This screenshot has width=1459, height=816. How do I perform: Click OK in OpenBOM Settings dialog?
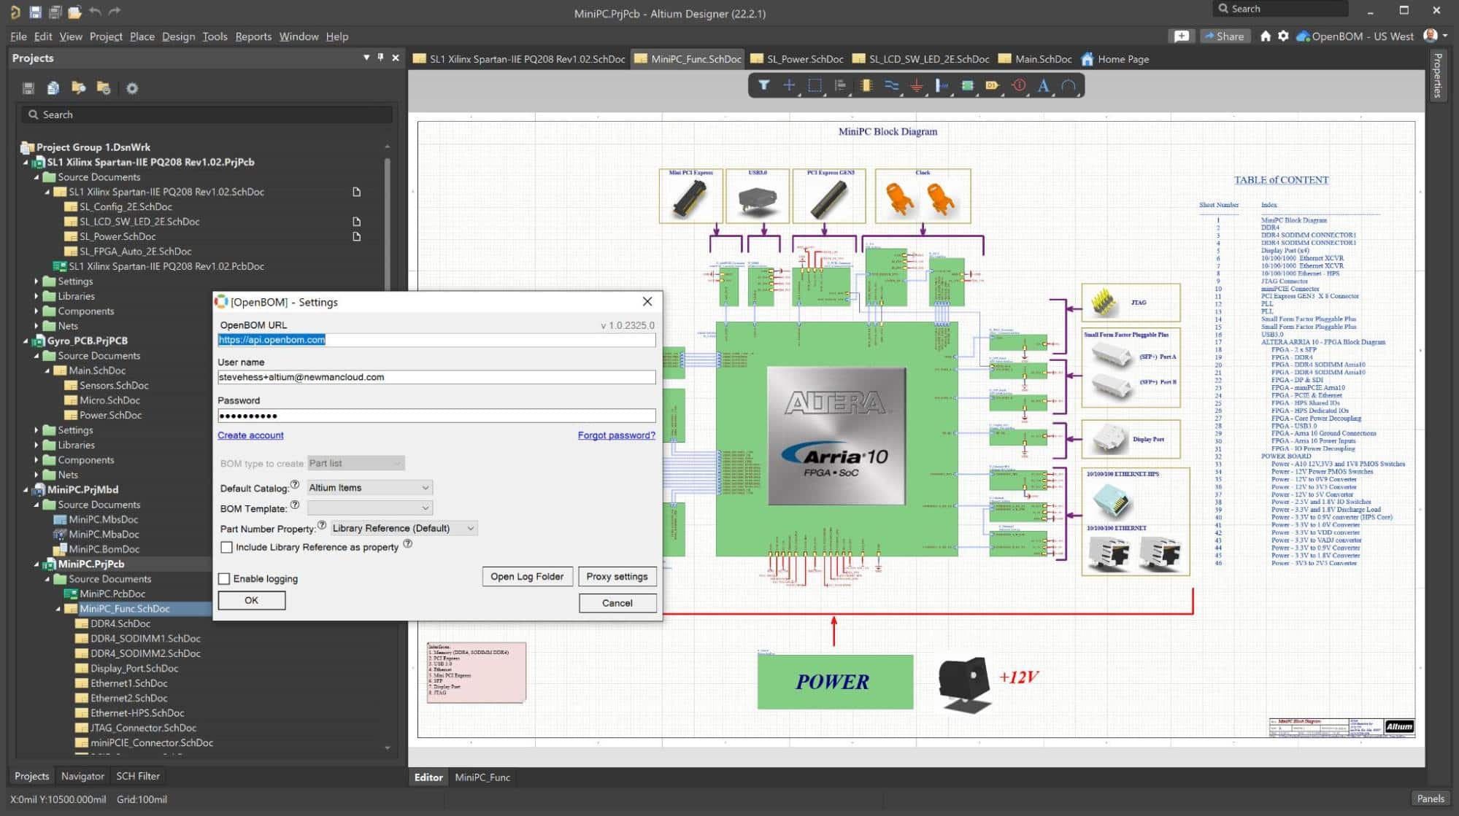coord(252,600)
